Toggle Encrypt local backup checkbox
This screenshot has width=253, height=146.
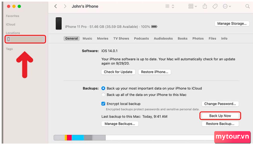pyautogui.click(x=103, y=104)
